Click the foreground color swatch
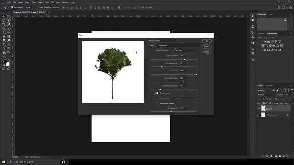This screenshot has height=165, width=294. (5, 61)
